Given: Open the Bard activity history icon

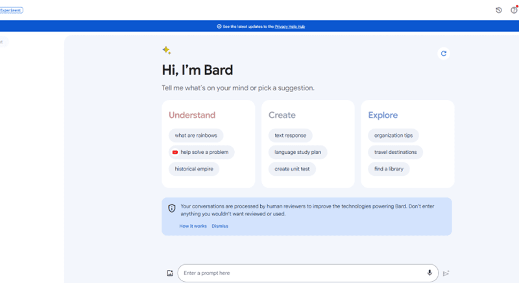Looking at the screenshot, I should click(x=498, y=10).
